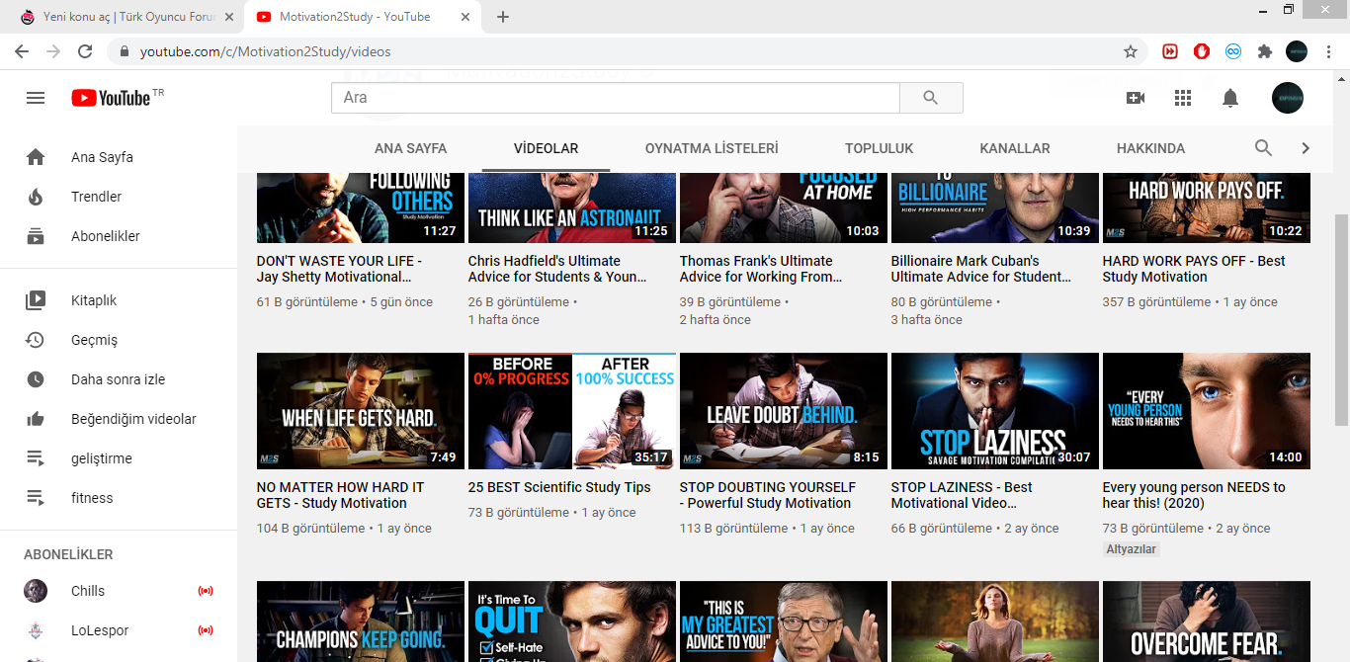Open the create video camera icon
Image resolution: width=1350 pixels, height=662 pixels.
pyautogui.click(x=1136, y=98)
